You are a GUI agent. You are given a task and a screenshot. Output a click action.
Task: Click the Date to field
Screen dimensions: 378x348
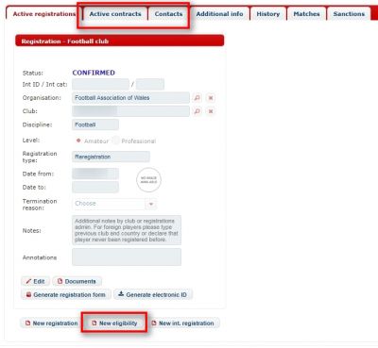[x=95, y=188]
